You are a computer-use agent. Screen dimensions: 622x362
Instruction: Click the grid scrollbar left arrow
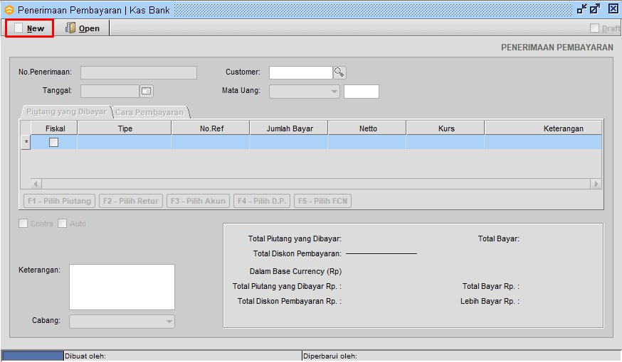tap(36, 184)
